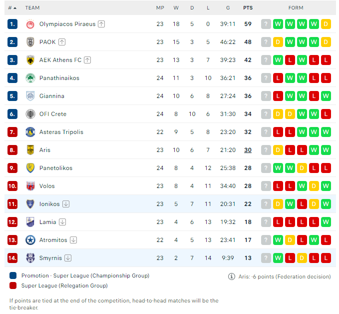The height and width of the screenshot is (314, 339).
Task: Click Aris underlined 30 points value
Action: [x=248, y=150]
